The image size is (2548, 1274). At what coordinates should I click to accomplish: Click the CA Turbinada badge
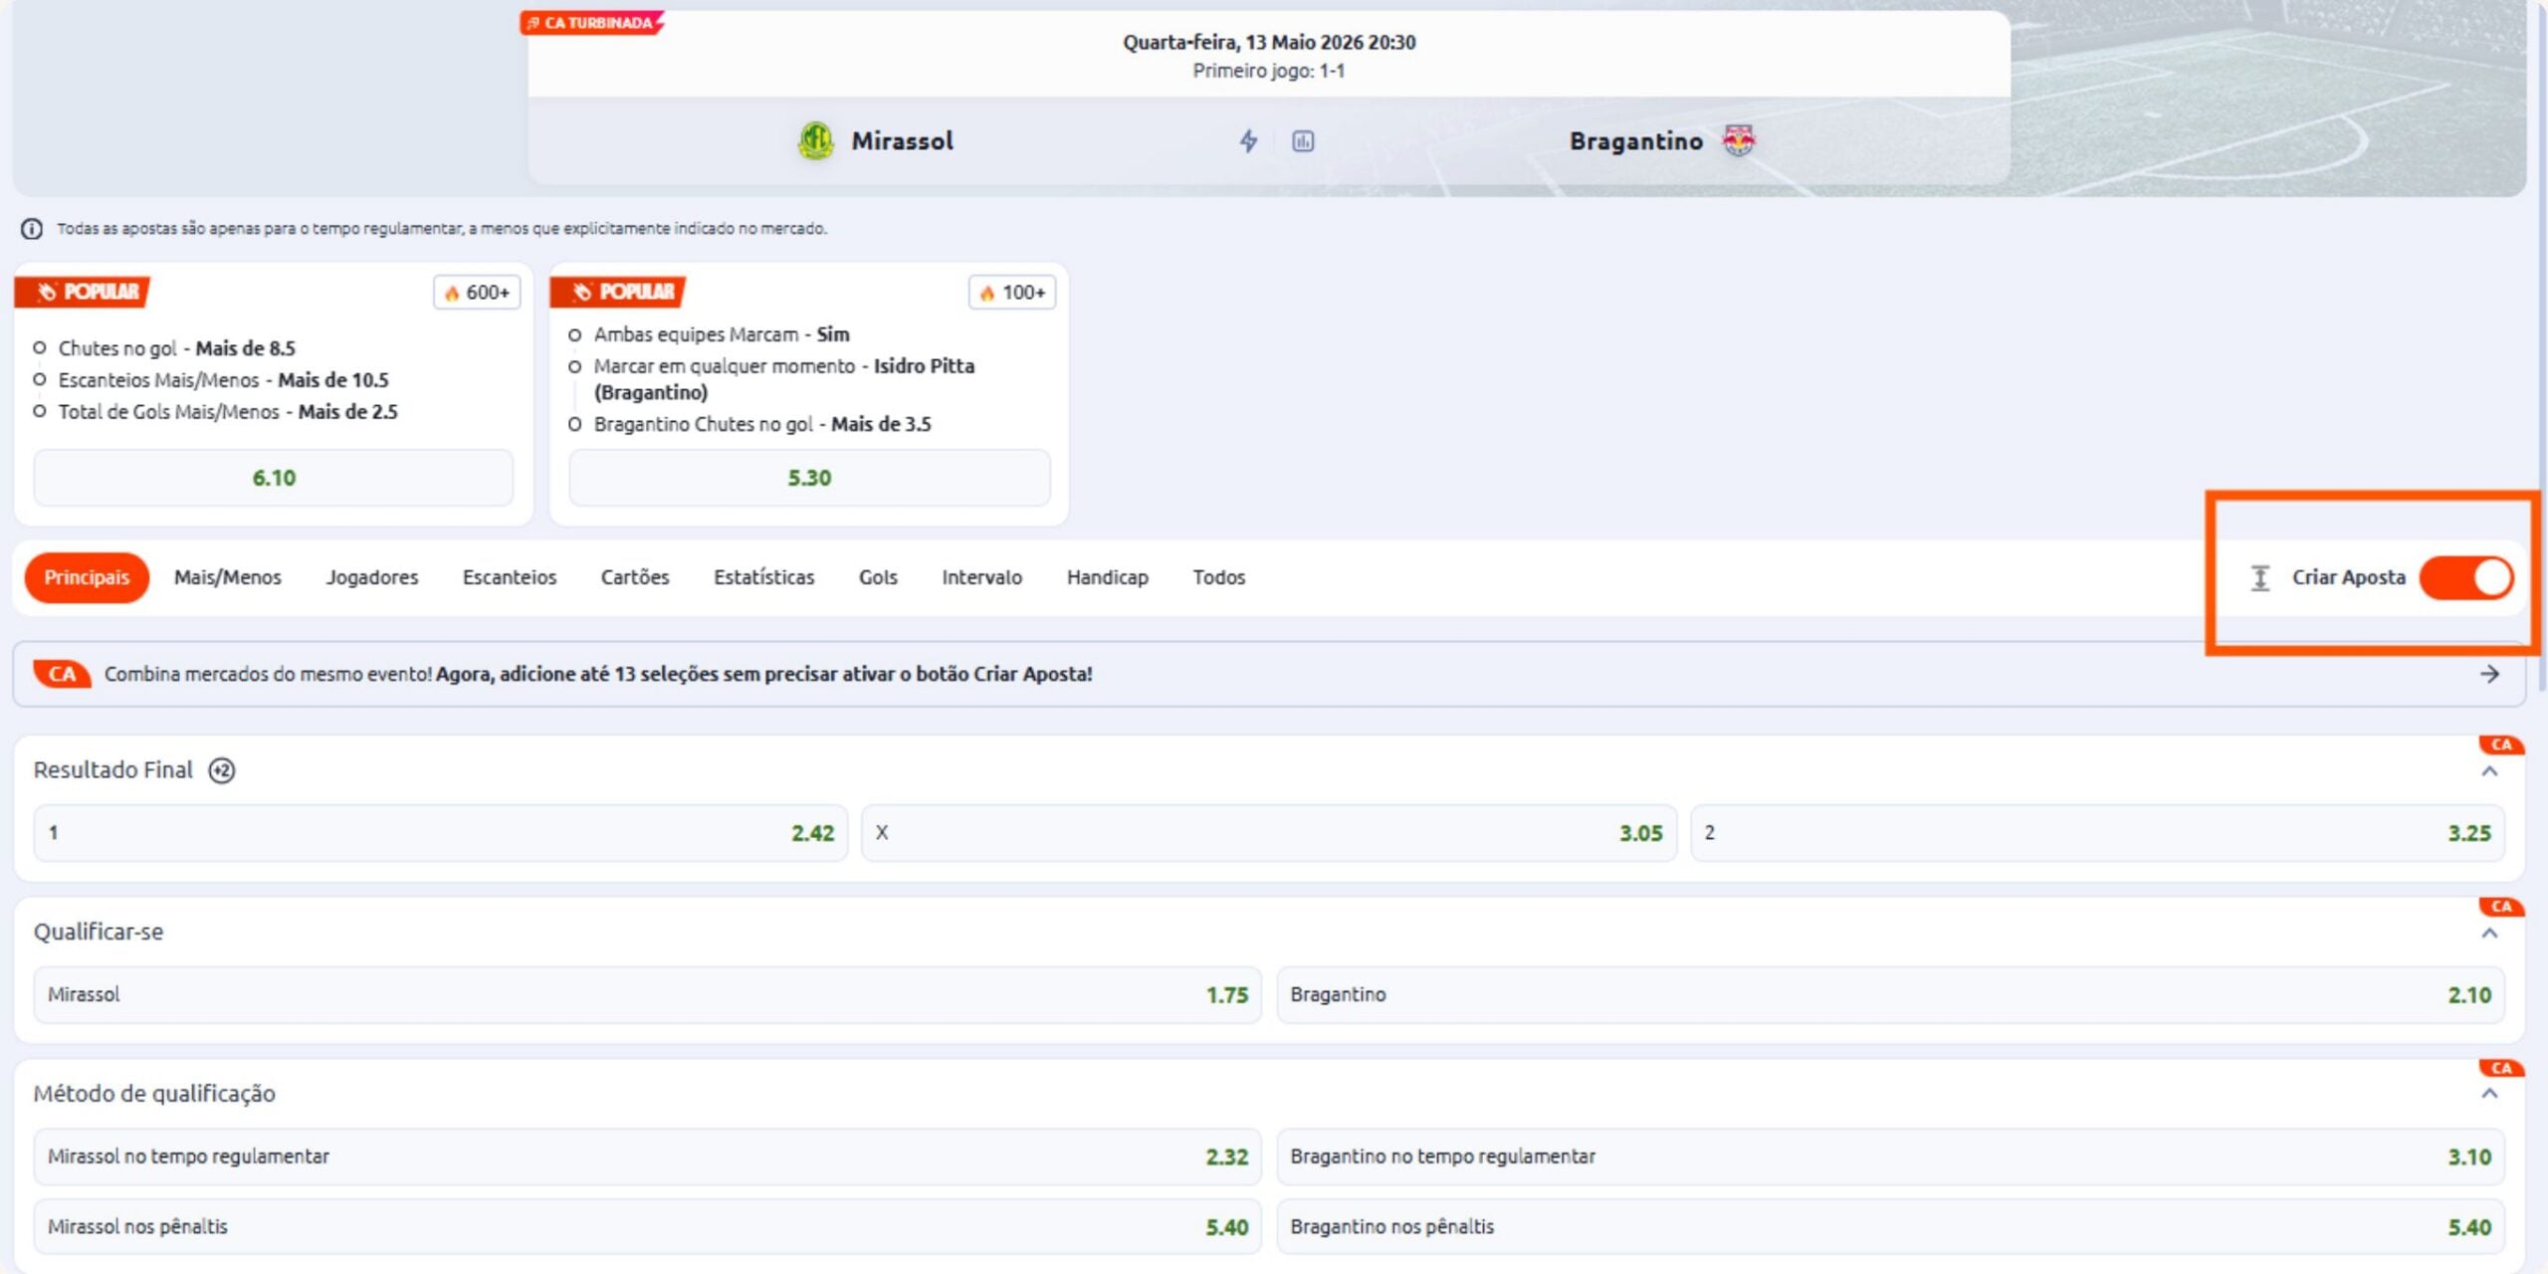pyautogui.click(x=591, y=23)
